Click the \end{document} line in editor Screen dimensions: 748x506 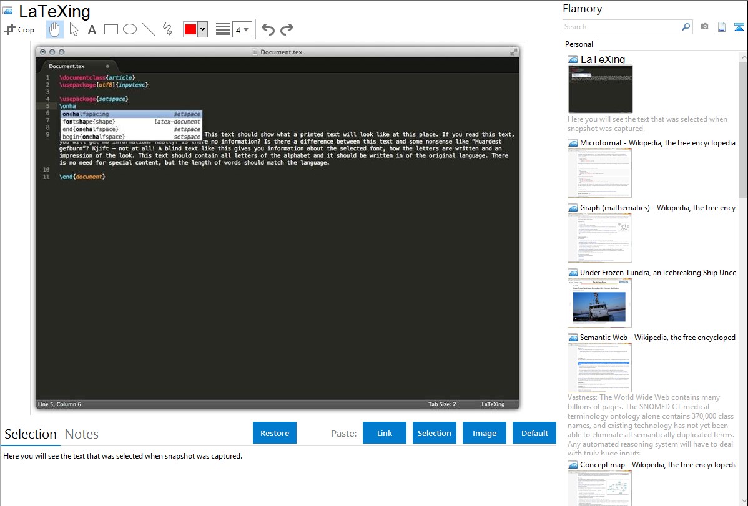82,177
